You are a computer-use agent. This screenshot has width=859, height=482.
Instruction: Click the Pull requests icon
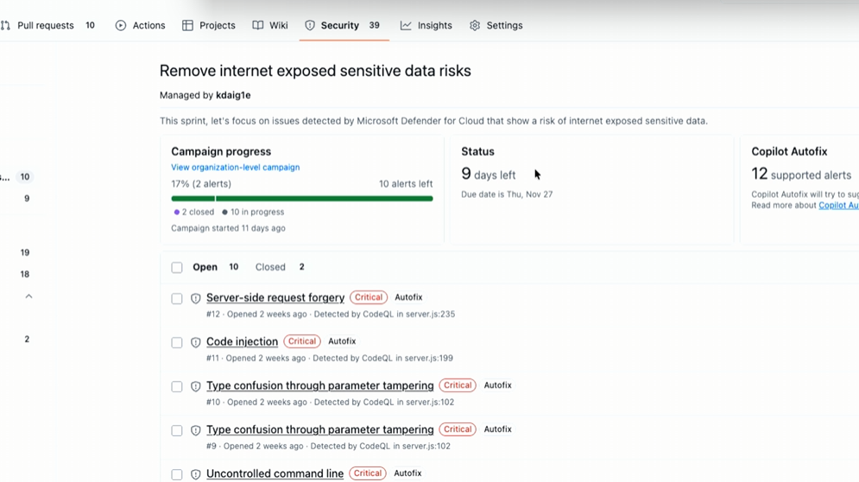tap(6, 26)
